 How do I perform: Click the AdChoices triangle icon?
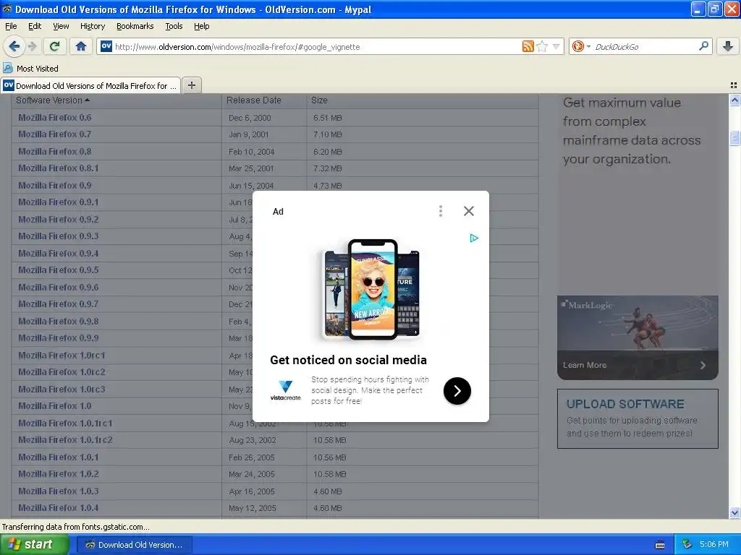point(473,238)
